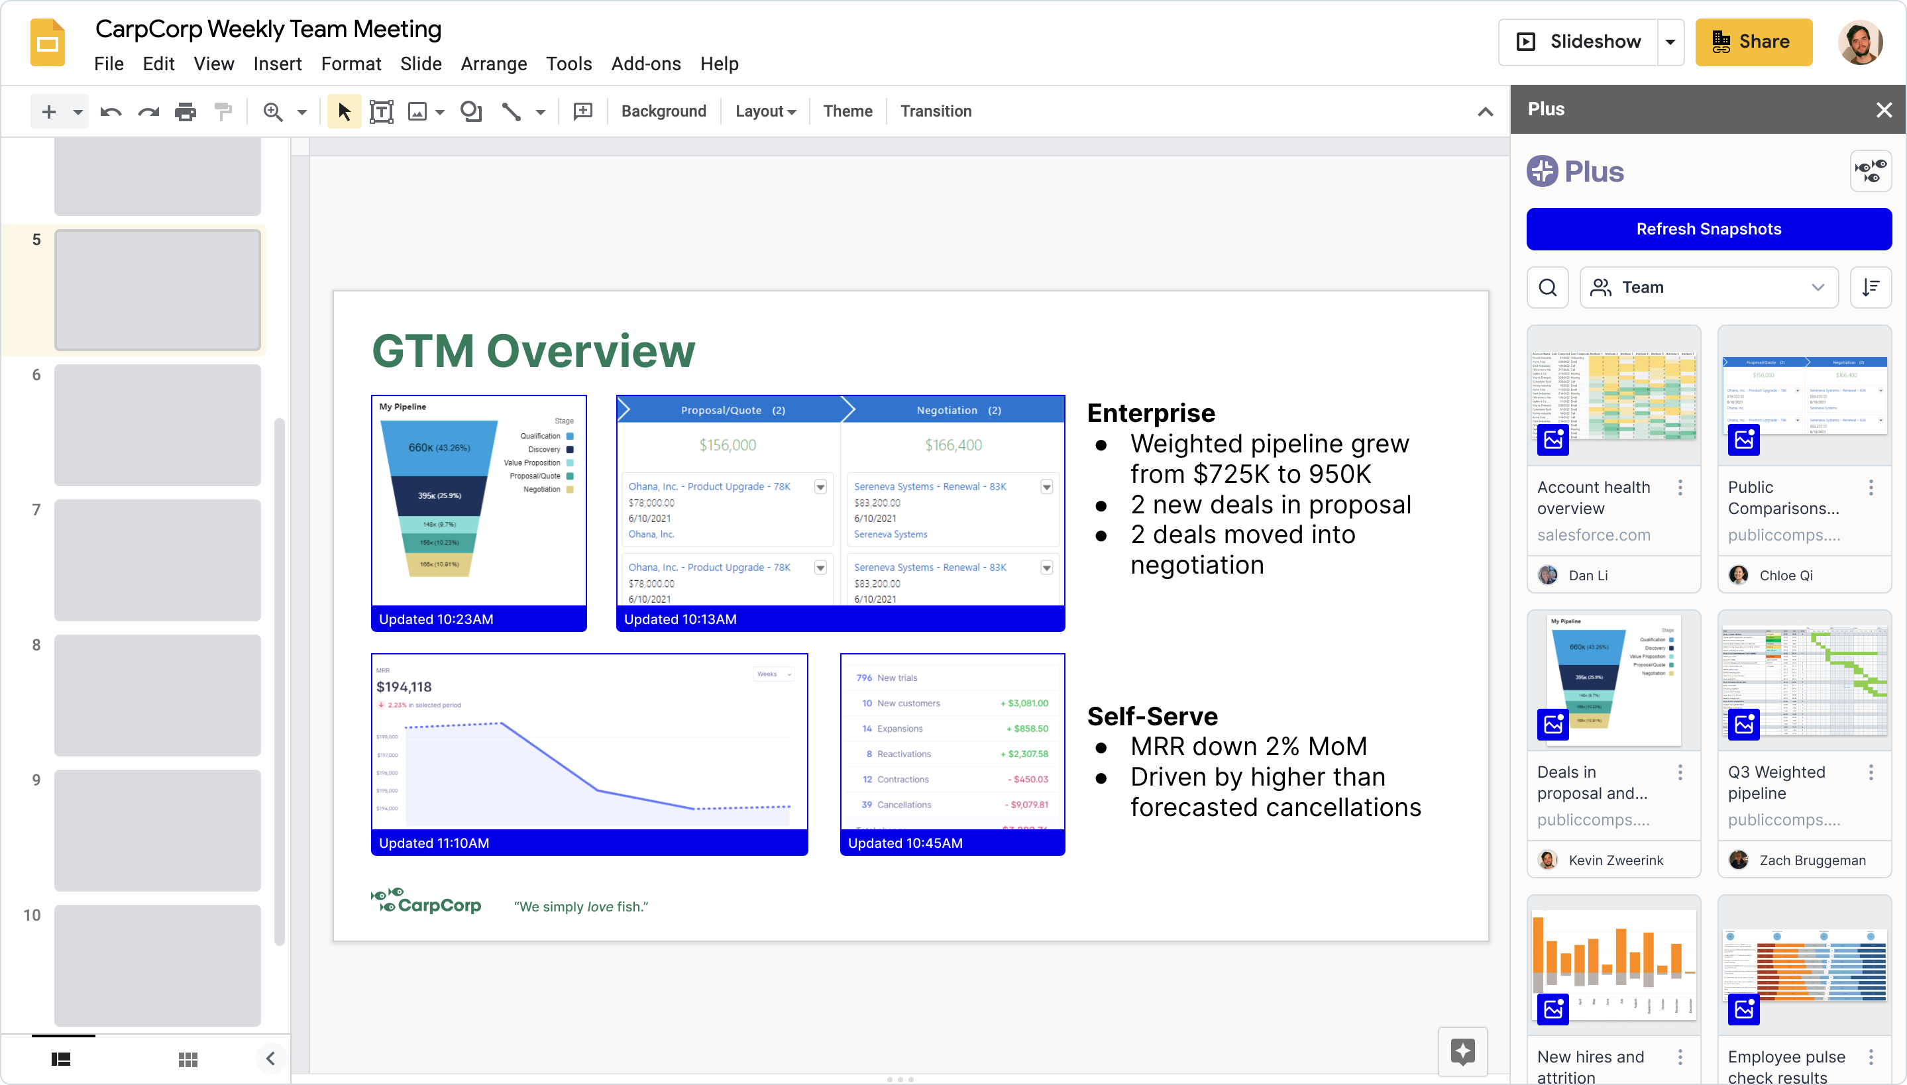Open the image insert dropdown arrow
The width and height of the screenshot is (1907, 1085).
pos(440,112)
